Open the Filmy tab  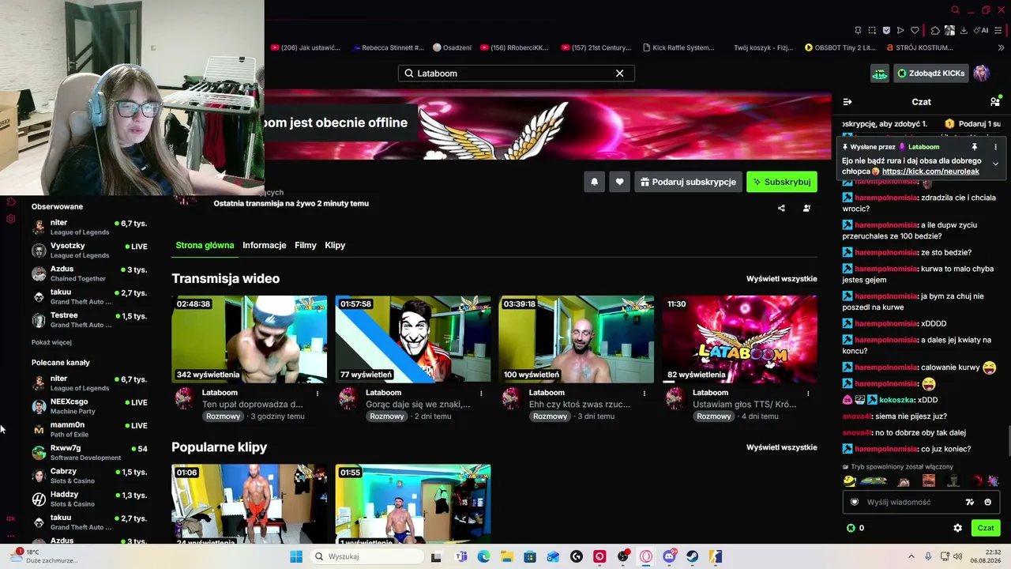[306, 245]
